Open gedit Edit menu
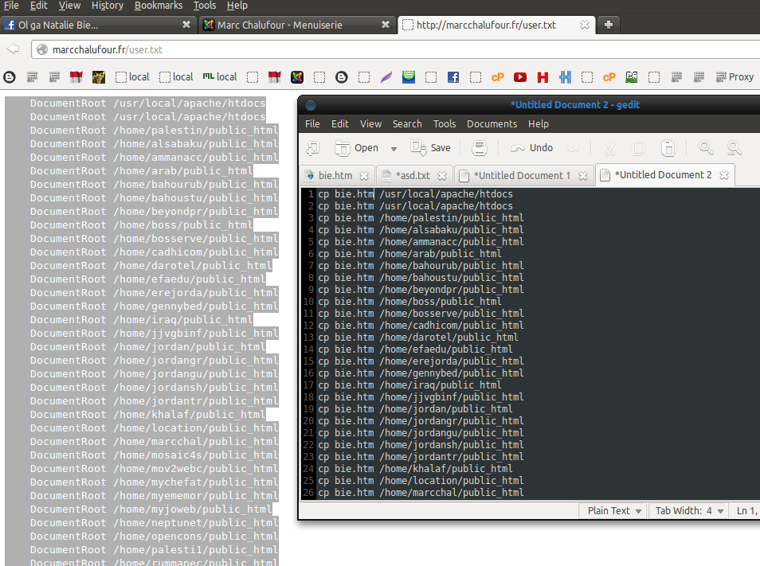Viewport: 760px width, 566px height. pyautogui.click(x=340, y=124)
